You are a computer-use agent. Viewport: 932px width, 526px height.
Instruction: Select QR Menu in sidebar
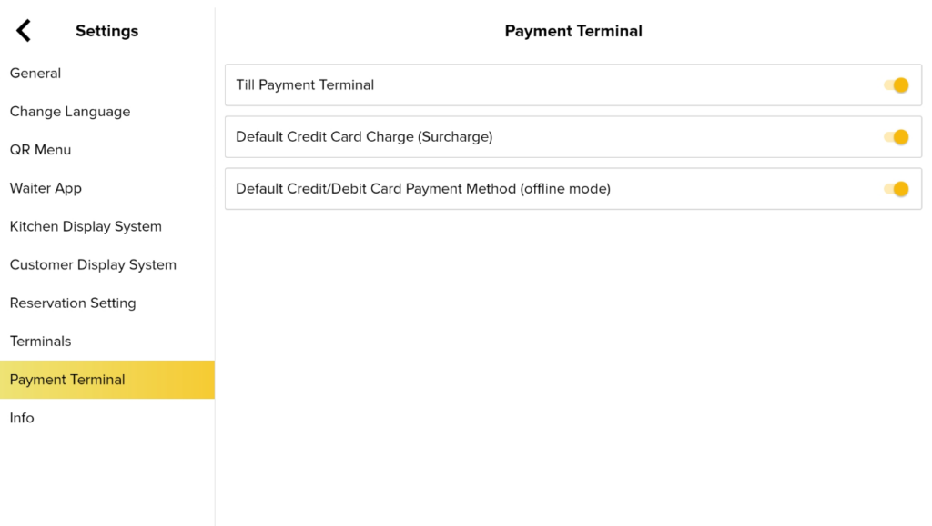tap(40, 150)
